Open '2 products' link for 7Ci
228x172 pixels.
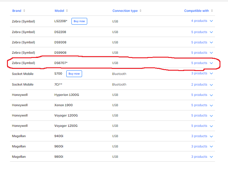click(x=199, y=85)
